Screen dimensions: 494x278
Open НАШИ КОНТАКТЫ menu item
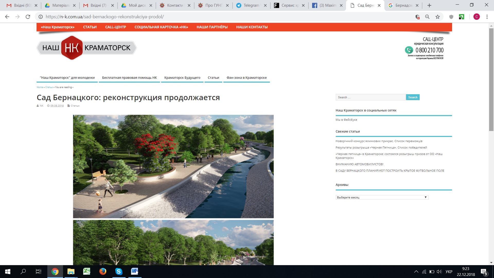(252, 27)
